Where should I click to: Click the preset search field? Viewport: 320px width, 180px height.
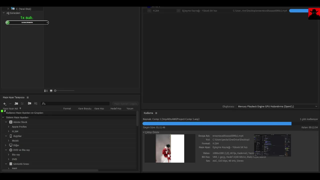[x=75, y=103]
